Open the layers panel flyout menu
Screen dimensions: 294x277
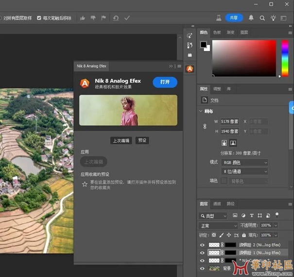click(x=290, y=204)
